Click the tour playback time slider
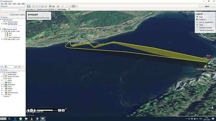This screenshot has height=121, width=216. (x=44, y=110)
